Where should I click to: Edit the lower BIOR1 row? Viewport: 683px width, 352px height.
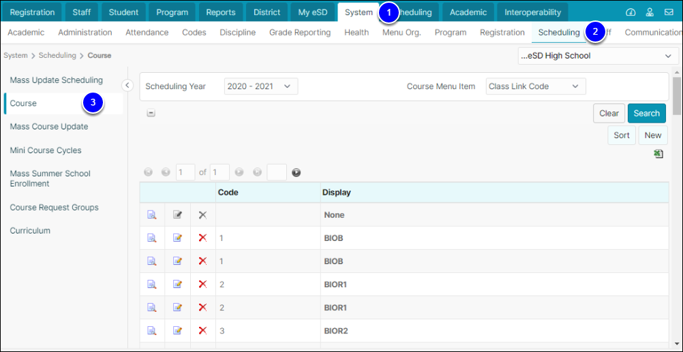coord(177,308)
